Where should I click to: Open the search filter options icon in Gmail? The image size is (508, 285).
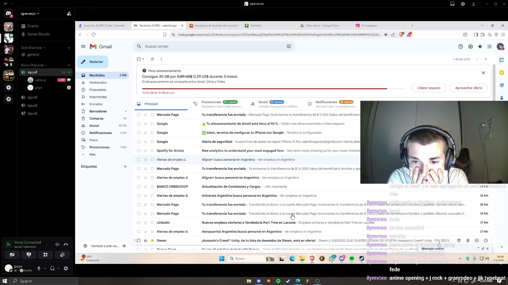click(x=289, y=46)
